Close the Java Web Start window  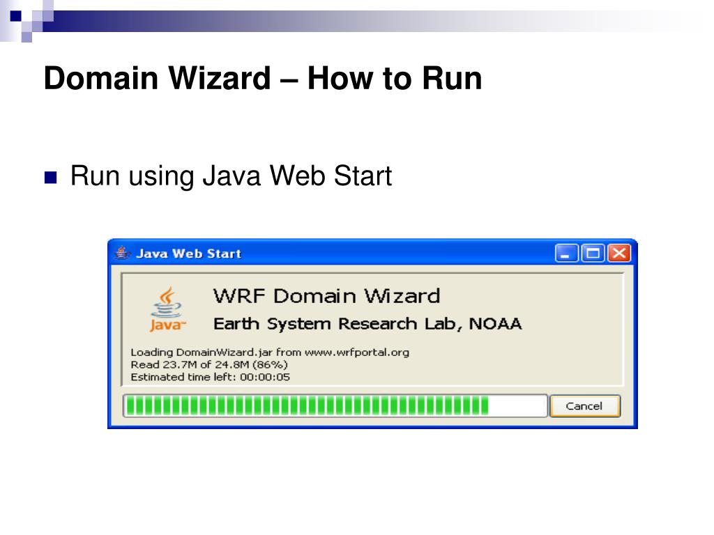(x=619, y=253)
